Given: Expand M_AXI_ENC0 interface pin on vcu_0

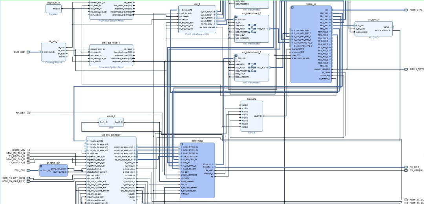Looking at the screenshot, I should [214, 12].
